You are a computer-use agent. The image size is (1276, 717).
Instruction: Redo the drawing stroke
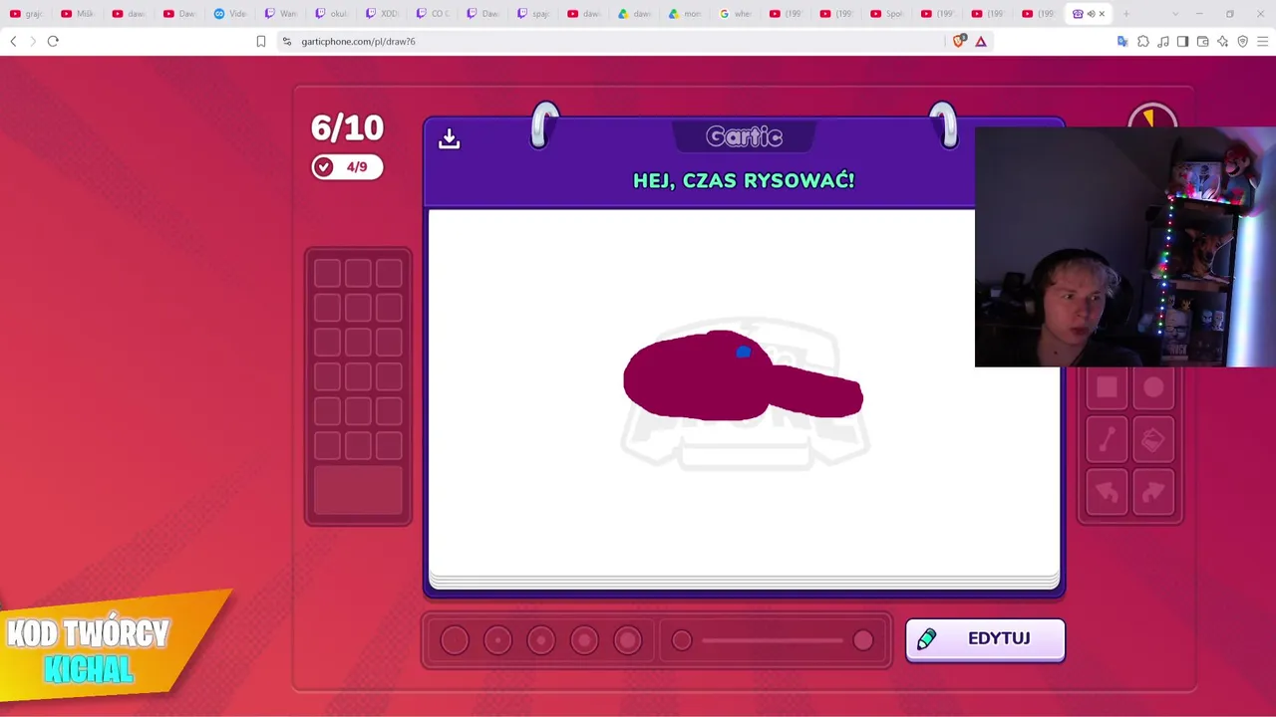click(x=1153, y=491)
